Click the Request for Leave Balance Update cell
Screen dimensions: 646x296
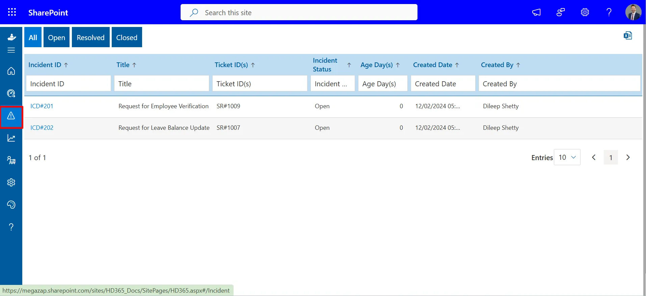point(164,128)
